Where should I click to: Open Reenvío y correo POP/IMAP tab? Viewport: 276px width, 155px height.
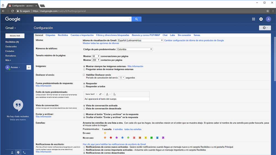[x=146, y=35]
